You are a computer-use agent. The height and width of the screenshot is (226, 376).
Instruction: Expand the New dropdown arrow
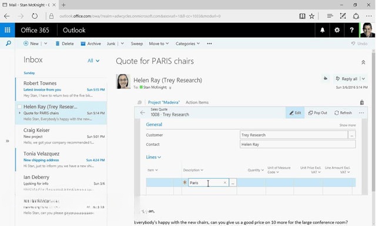point(46,44)
